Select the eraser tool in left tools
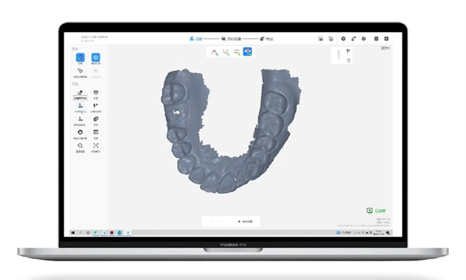 [x=80, y=93]
